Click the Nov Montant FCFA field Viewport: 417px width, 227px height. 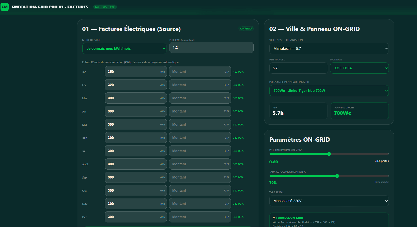pos(200,204)
